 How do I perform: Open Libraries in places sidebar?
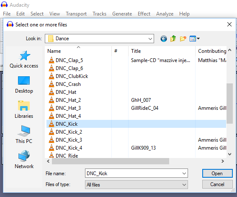point(24,110)
